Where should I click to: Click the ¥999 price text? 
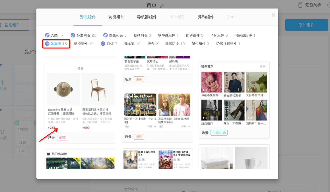pos(86,128)
